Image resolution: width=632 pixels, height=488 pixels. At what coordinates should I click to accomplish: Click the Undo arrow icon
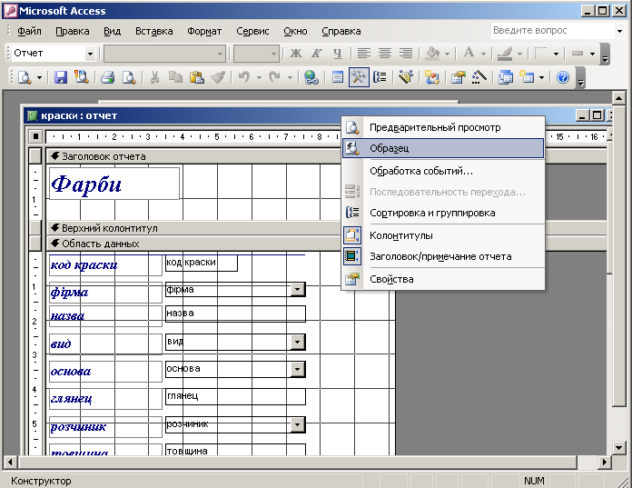[x=244, y=77]
